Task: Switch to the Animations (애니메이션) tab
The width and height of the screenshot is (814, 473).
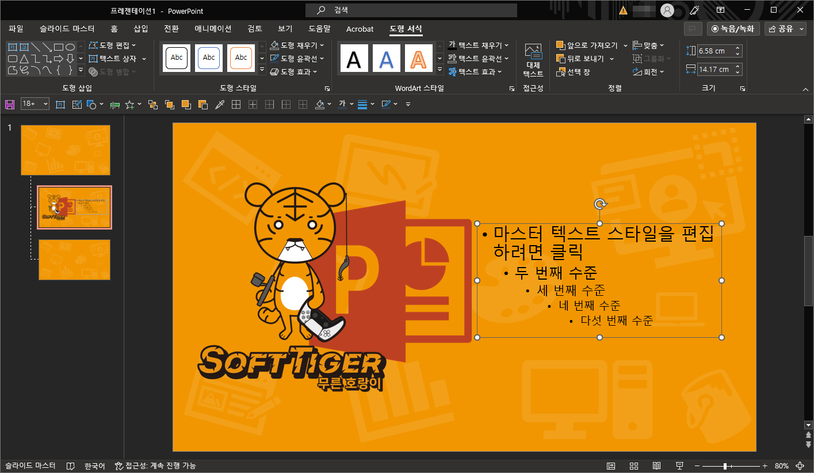Action: tap(213, 29)
